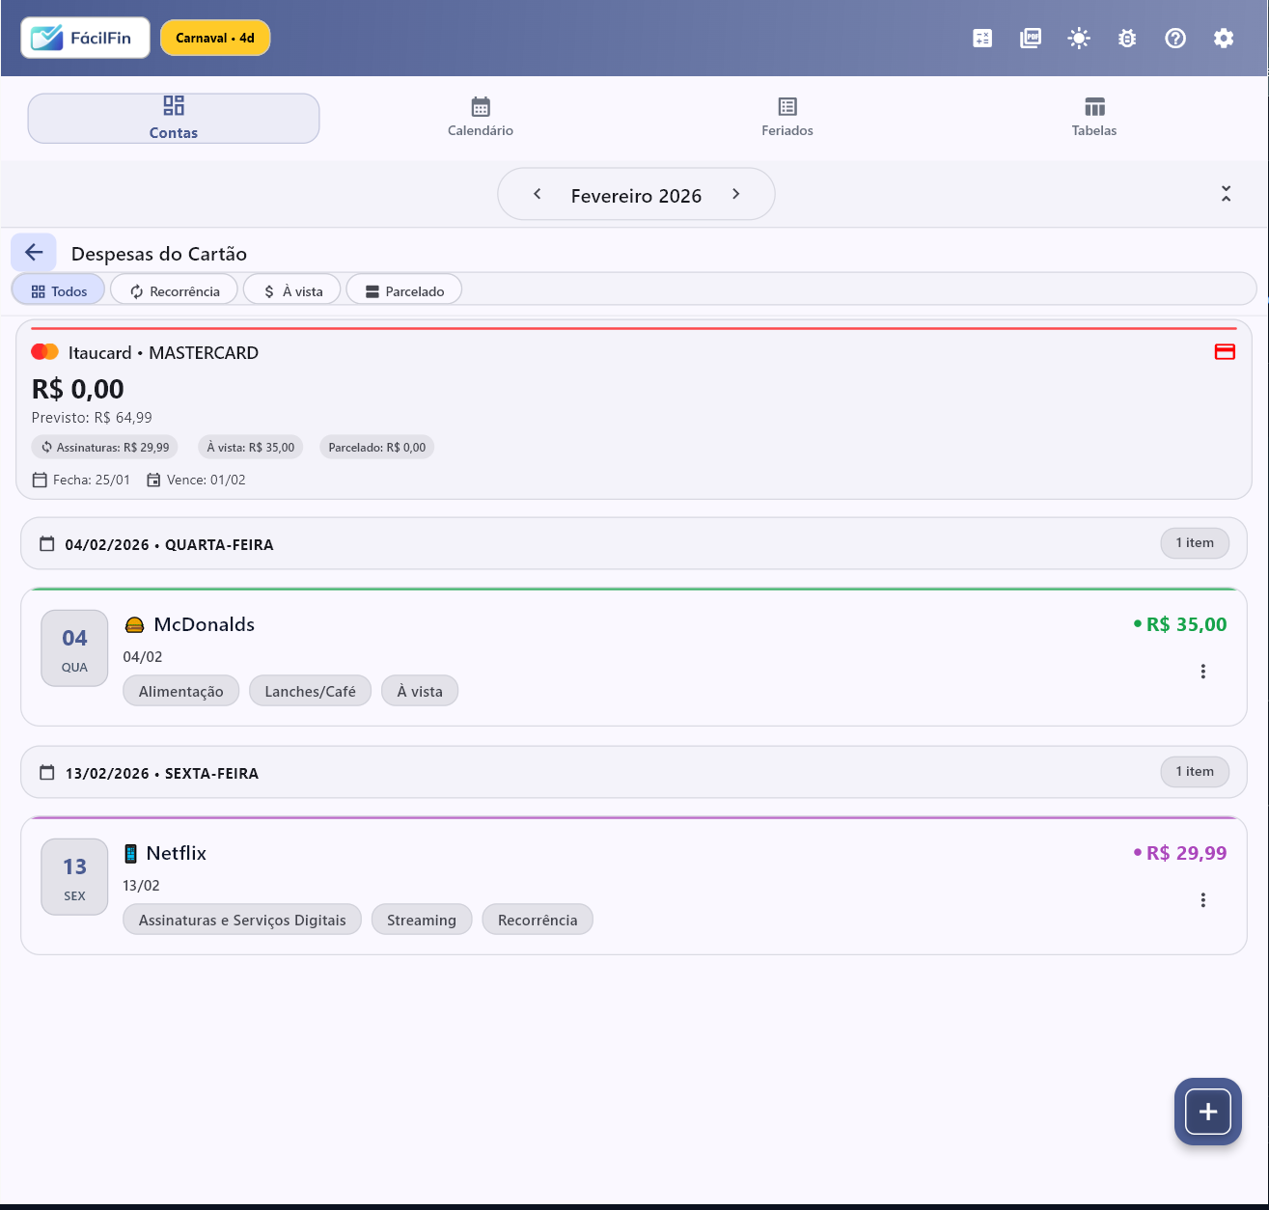The width and height of the screenshot is (1269, 1210).
Task: Activate the Parcelado filter
Action: click(403, 289)
